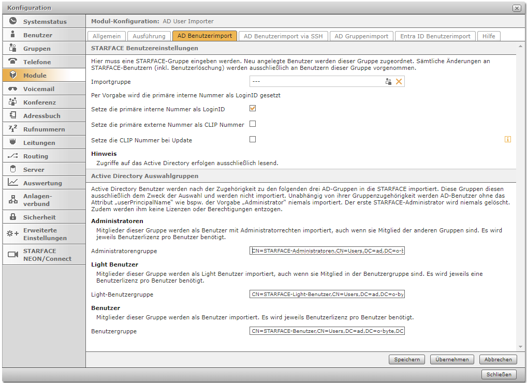Viewport: 527px width, 383px height.
Task: Click the Auswertung chart icon
Action: tap(13, 182)
